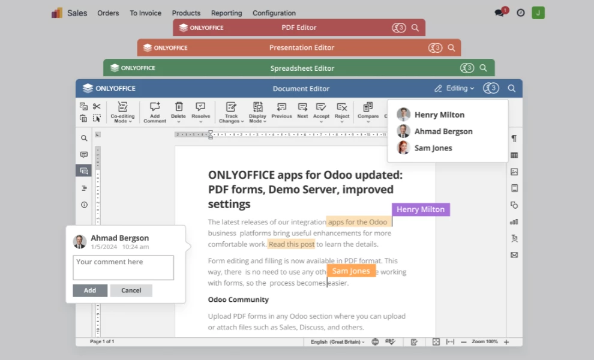The width and height of the screenshot is (594, 360).
Task: Open Text Art settings in right sidebar
Action: 514,238
